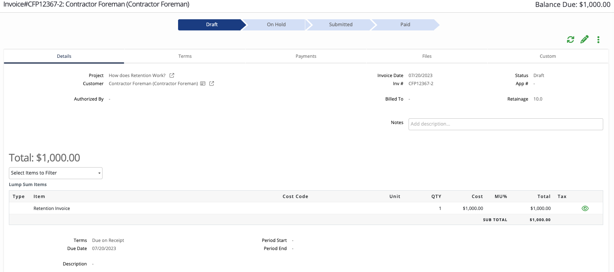The height and width of the screenshot is (272, 614).
Task: Click the Type column header
Action: (19, 196)
